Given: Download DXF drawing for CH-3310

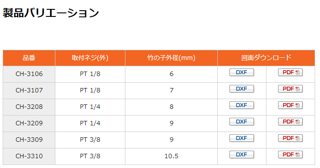Looking at the screenshot, I should [241, 155].
